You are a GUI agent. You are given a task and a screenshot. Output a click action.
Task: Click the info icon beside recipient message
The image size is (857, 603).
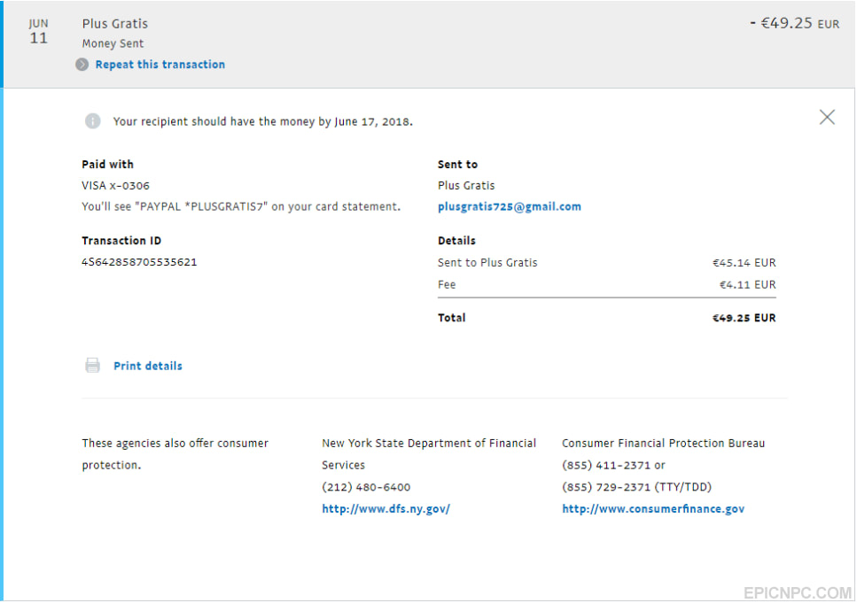click(93, 120)
